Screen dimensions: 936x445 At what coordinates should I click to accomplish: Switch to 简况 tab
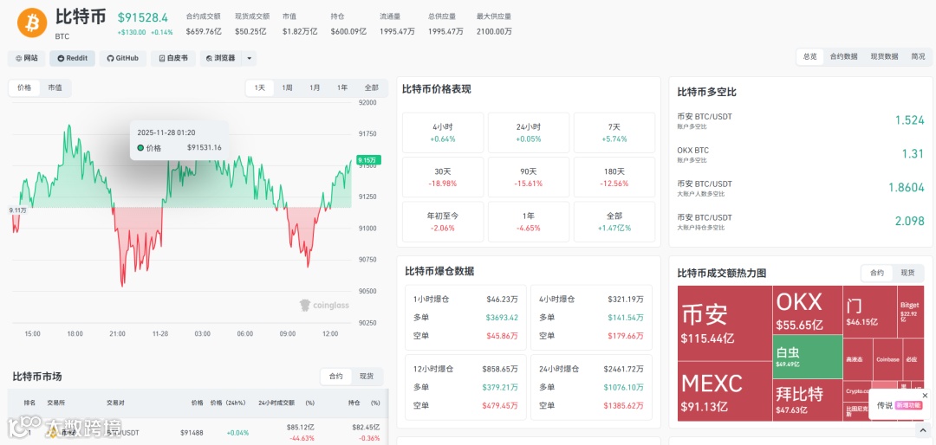tap(918, 56)
